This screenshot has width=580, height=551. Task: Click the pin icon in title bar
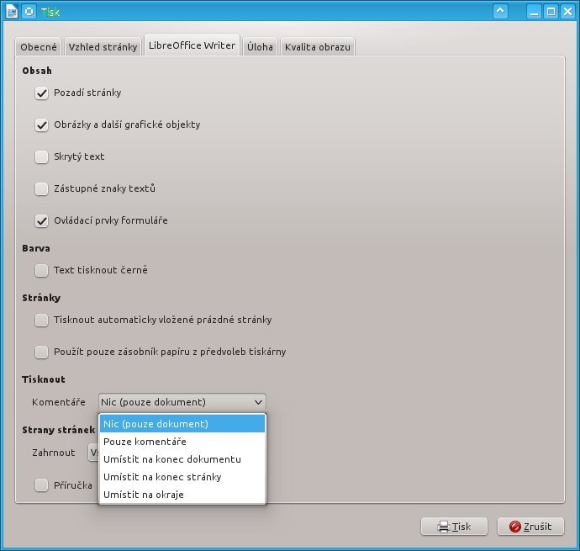click(x=29, y=12)
